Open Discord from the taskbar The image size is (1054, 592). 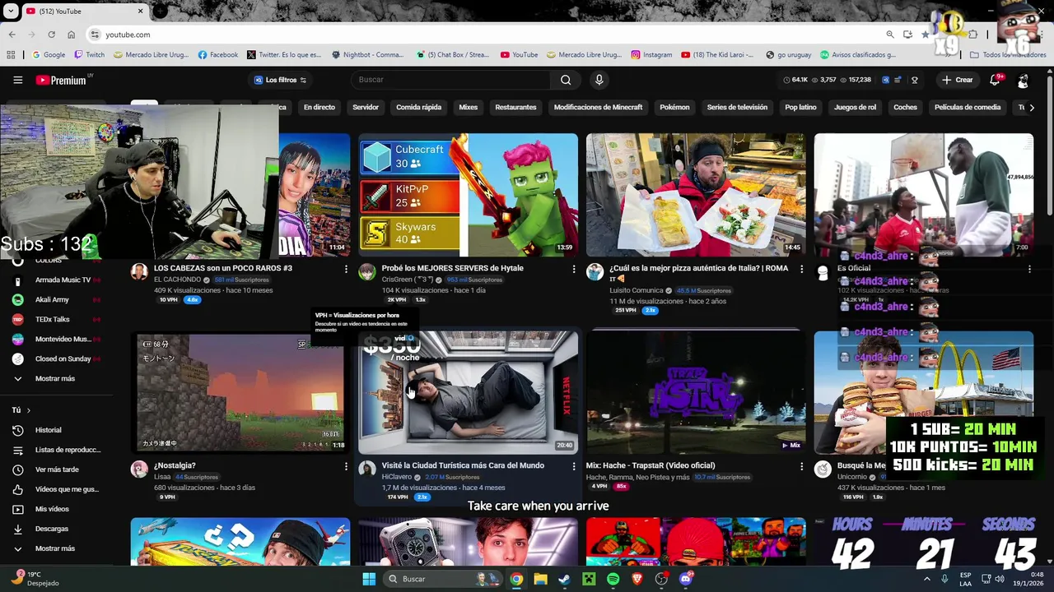[x=686, y=579]
